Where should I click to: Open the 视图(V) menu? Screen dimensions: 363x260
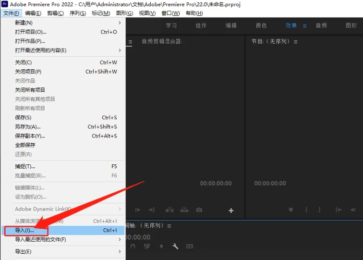click(x=147, y=13)
